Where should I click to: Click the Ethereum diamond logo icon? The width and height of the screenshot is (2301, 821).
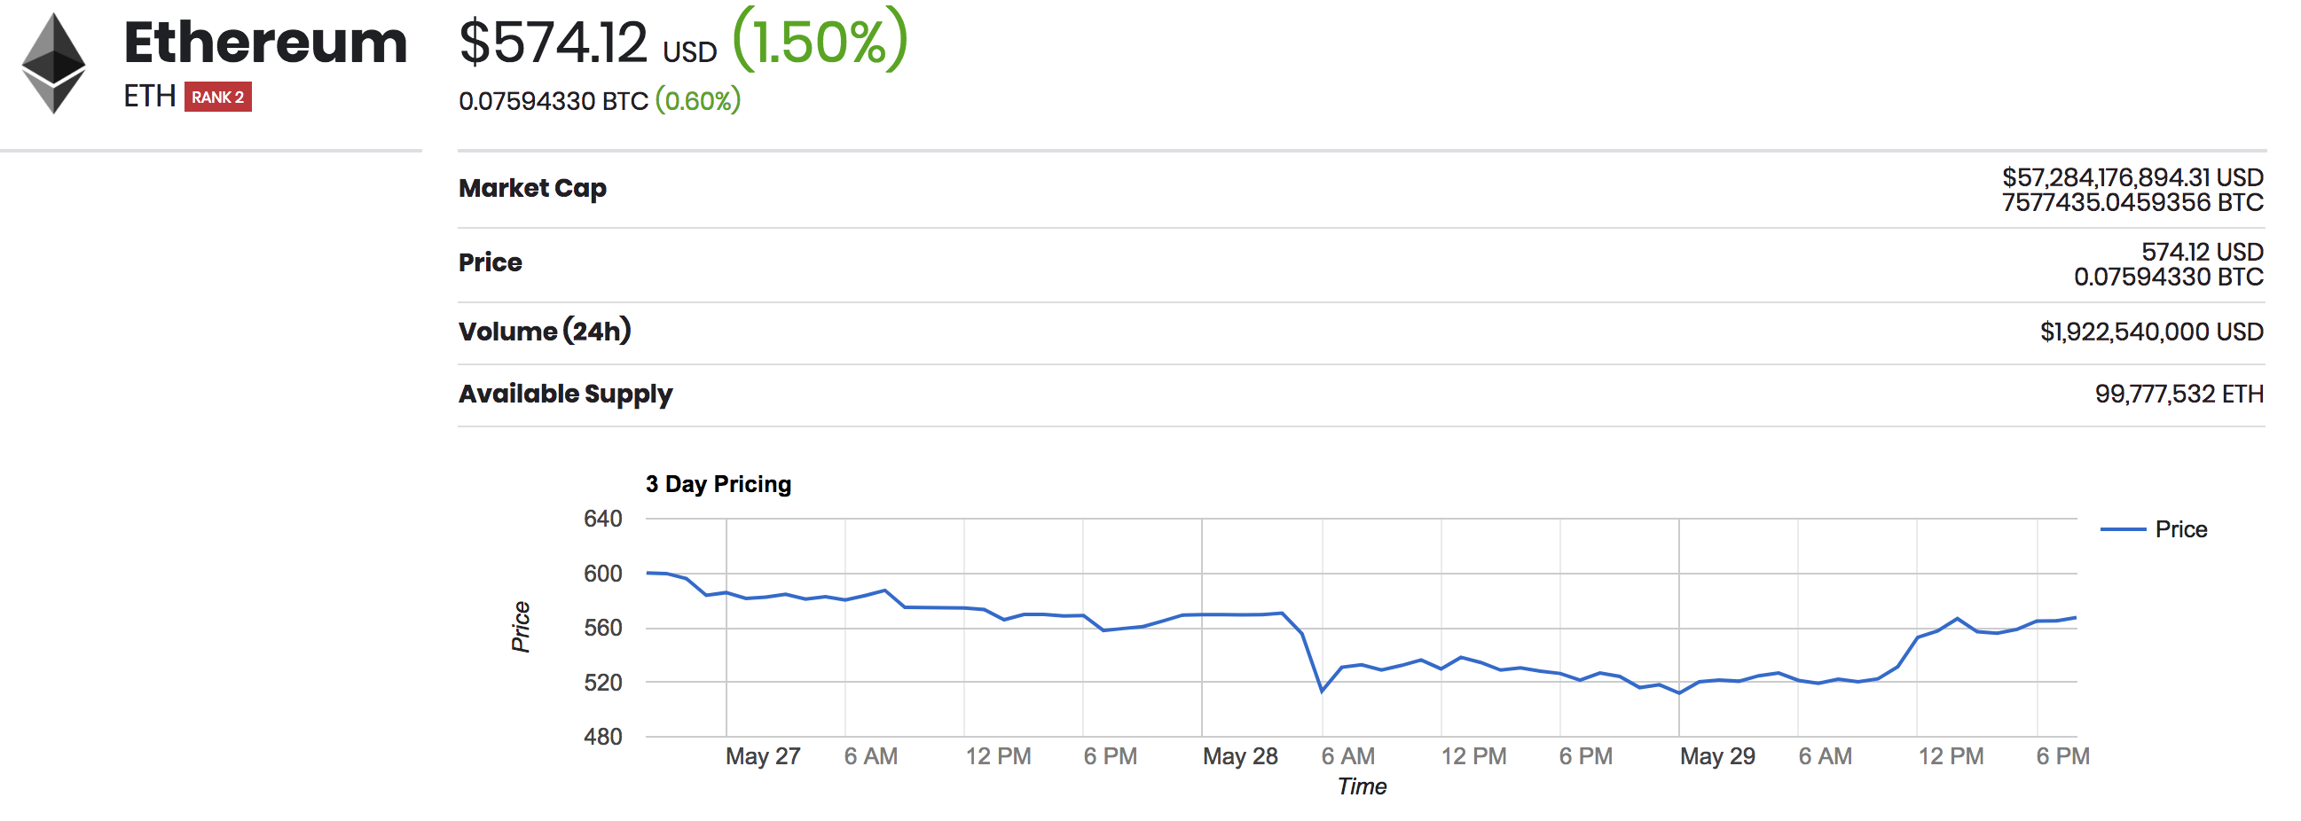[x=53, y=63]
